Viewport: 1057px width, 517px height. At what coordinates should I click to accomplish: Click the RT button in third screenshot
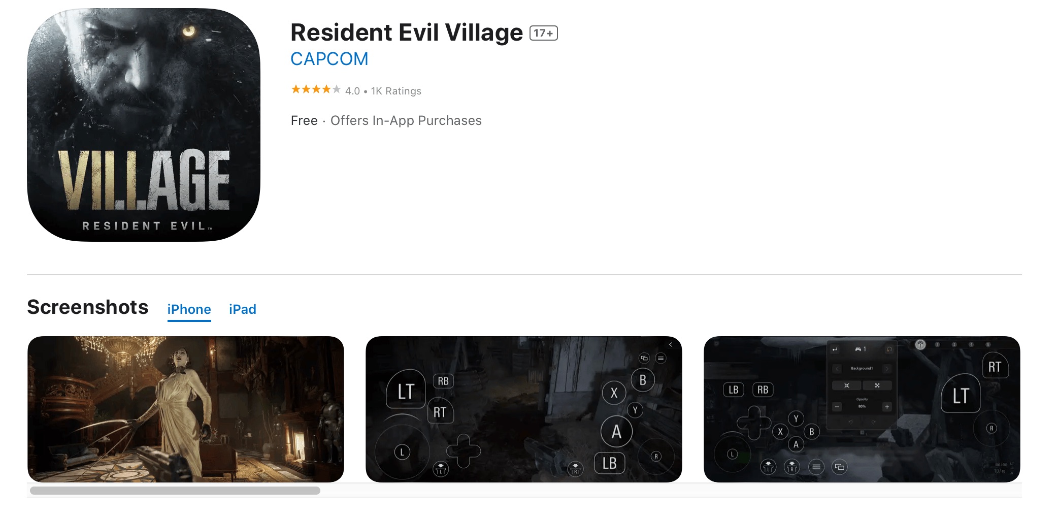tap(995, 367)
